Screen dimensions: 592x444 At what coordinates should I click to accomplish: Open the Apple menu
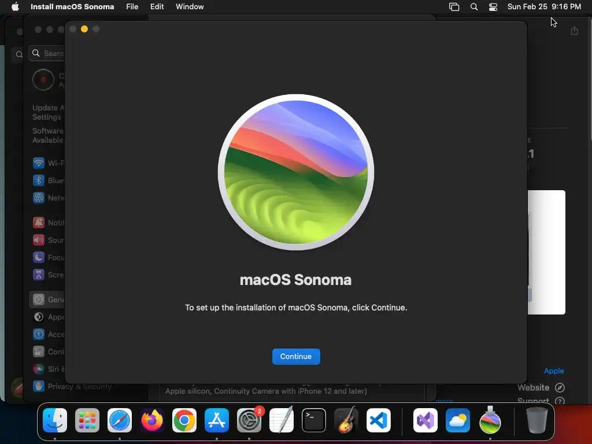coord(15,6)
